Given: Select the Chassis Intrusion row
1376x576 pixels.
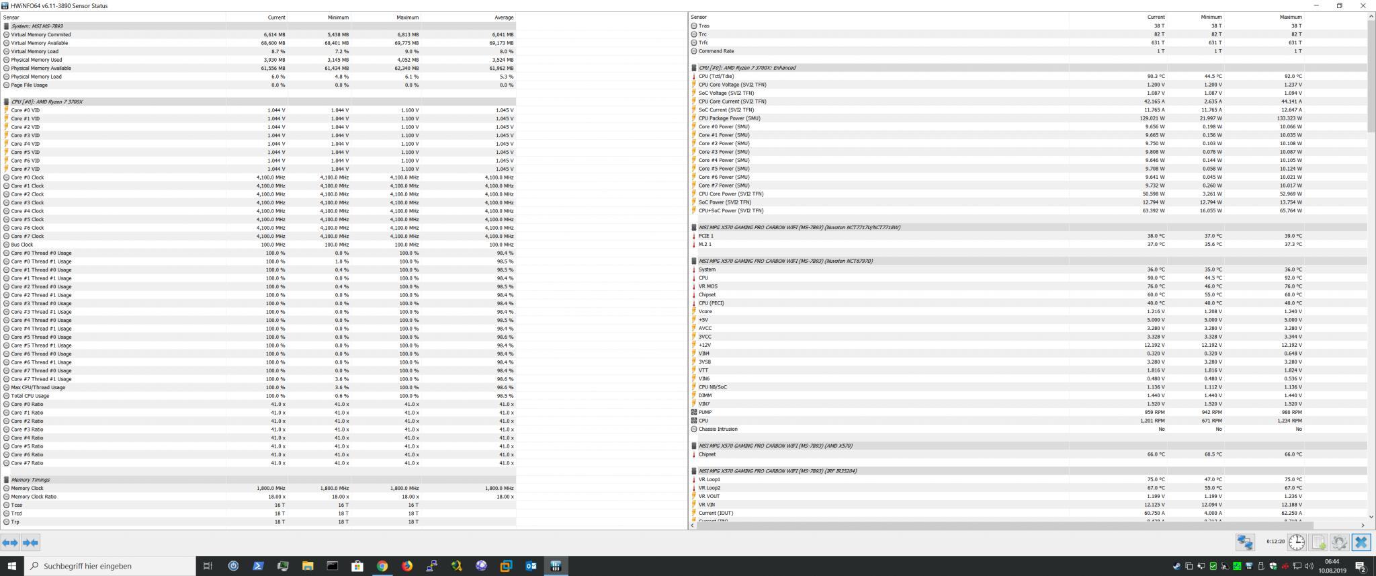Looking at the screenshot, I should (1028, 429).
